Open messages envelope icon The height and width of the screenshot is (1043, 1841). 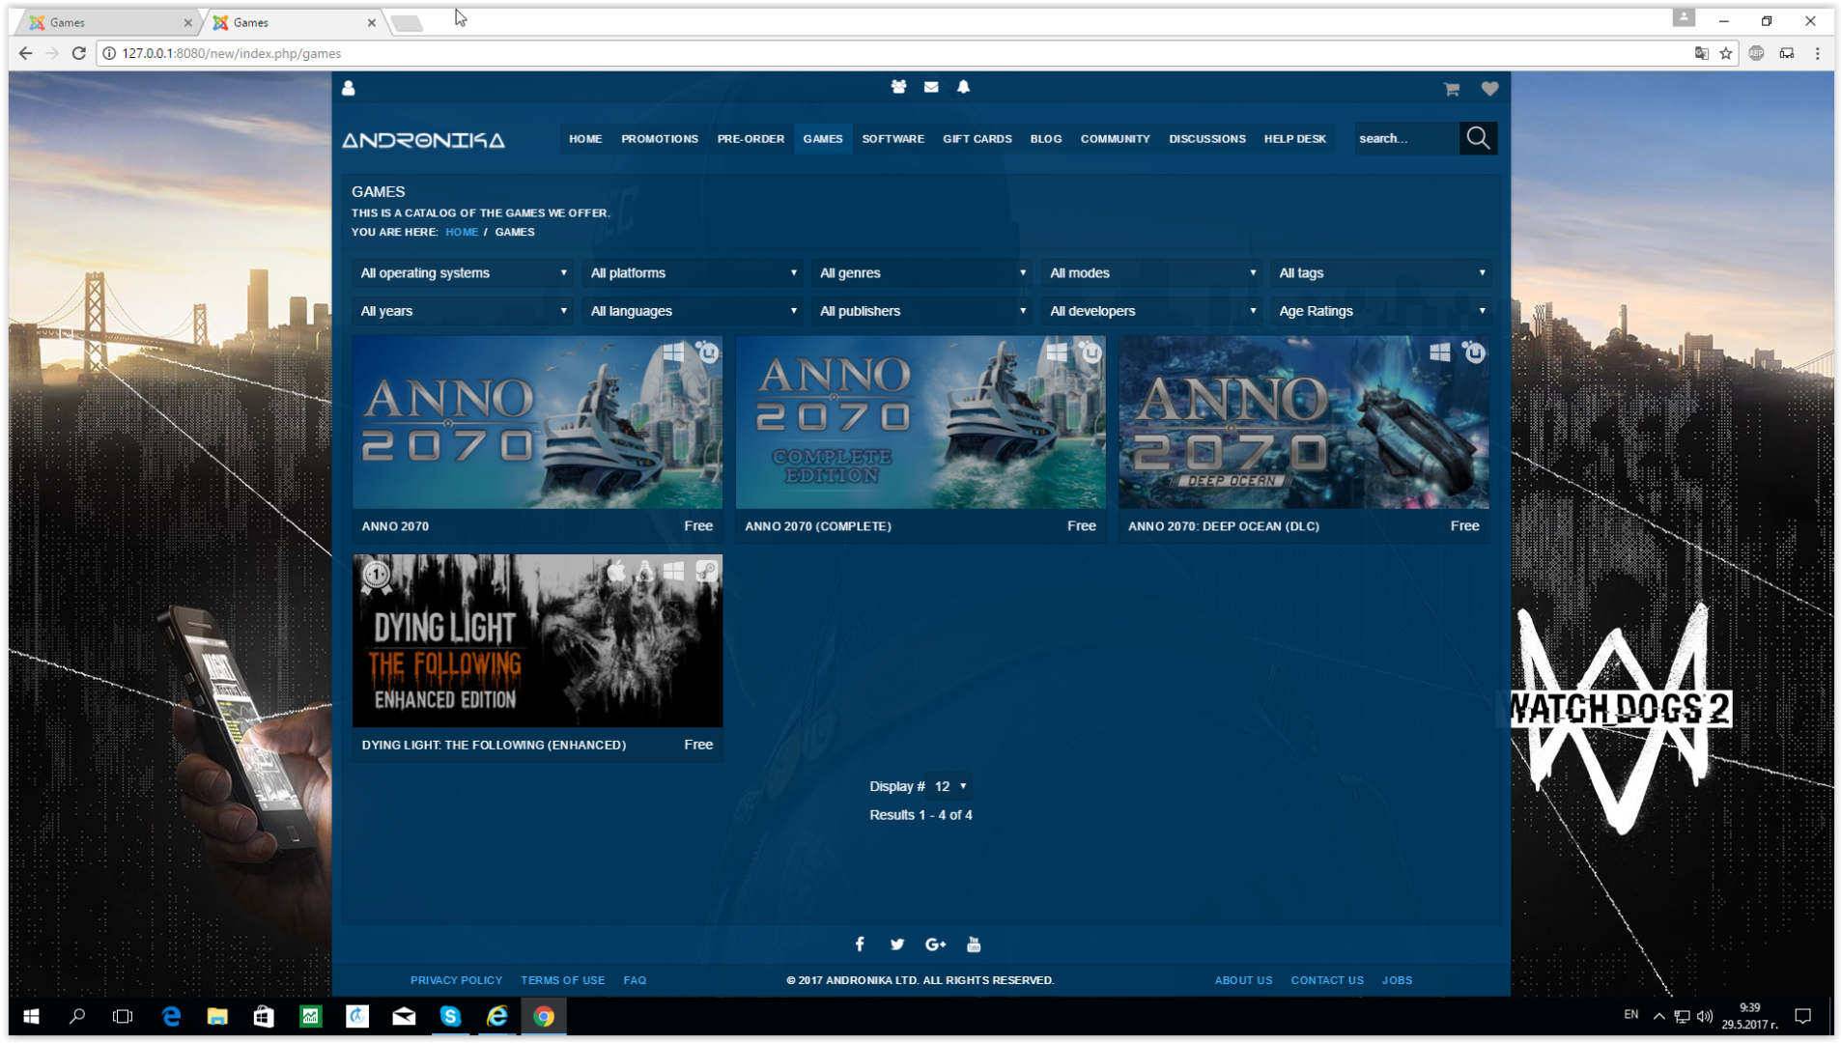[931, 87]
